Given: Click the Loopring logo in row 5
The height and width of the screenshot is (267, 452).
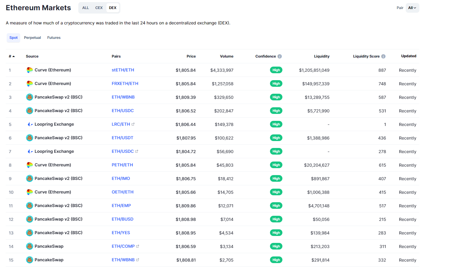Looking at the screenshot, I should pos(30,124).
